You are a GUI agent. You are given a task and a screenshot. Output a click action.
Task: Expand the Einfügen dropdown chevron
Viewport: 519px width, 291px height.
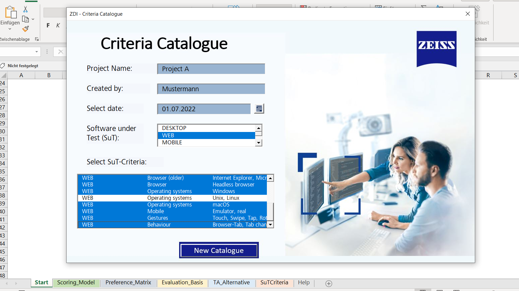pos(10,29)
